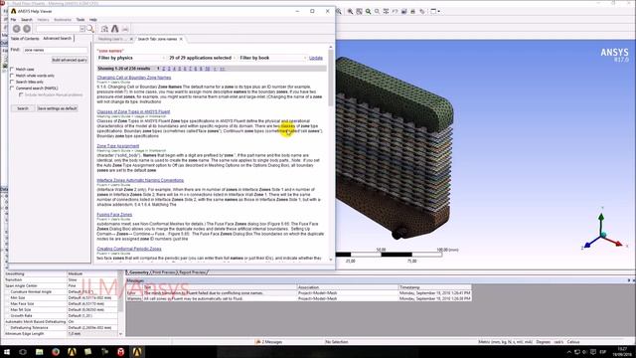Open the Help menu in Help Viewer

(x=93, y=20)
